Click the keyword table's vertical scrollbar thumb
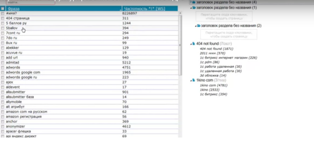 tap(180, 45)
